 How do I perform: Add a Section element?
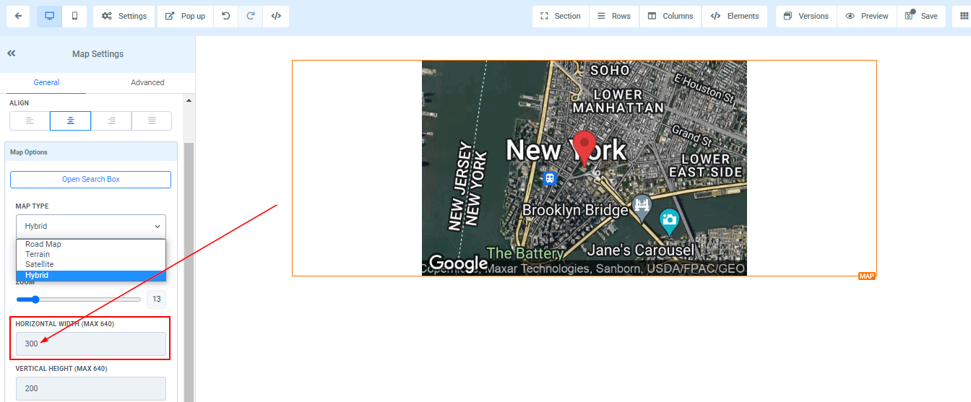tap(561, 16)
